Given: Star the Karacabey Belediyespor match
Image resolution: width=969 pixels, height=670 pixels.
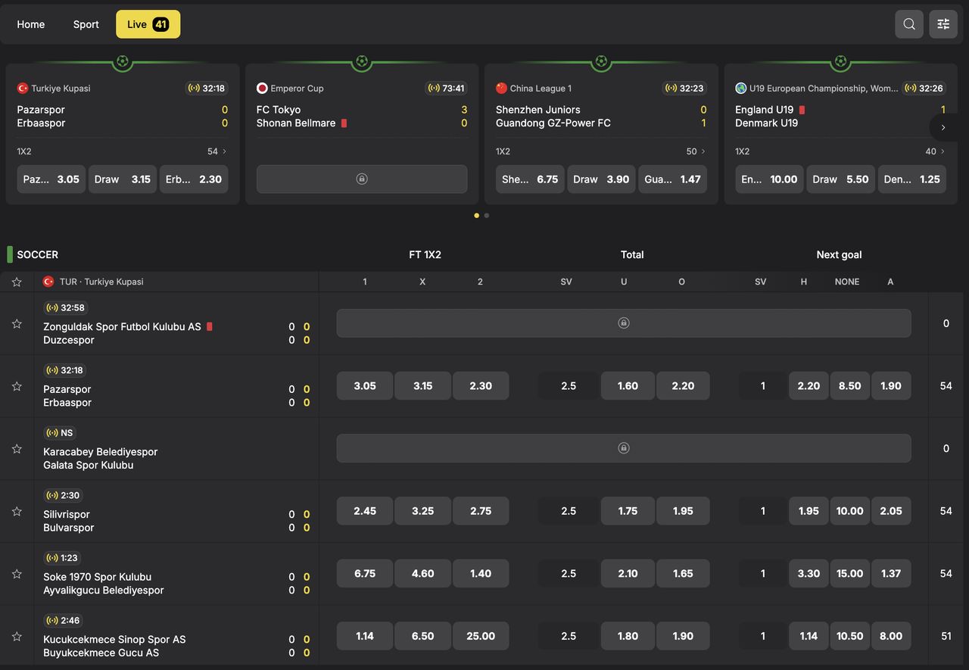Looking at the screenshot, I should pyautogui.click(x=17, y=449).
